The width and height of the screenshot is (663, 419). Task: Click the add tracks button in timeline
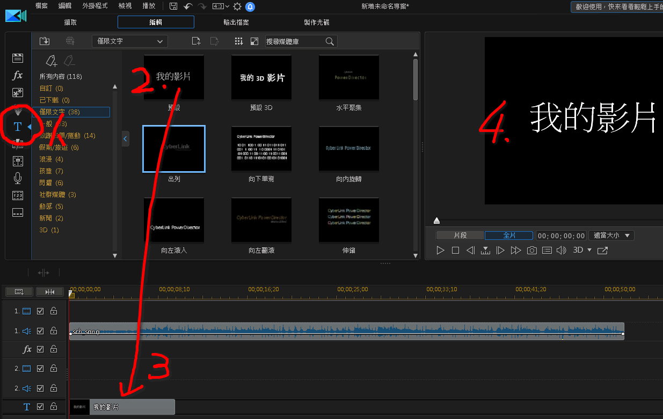[x=19, y=292]
